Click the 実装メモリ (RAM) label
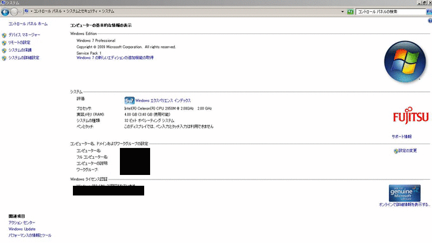 (90, 114)
